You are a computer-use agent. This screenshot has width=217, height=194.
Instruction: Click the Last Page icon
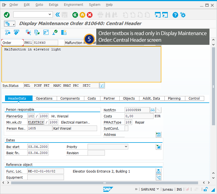[x=147, y=15]
